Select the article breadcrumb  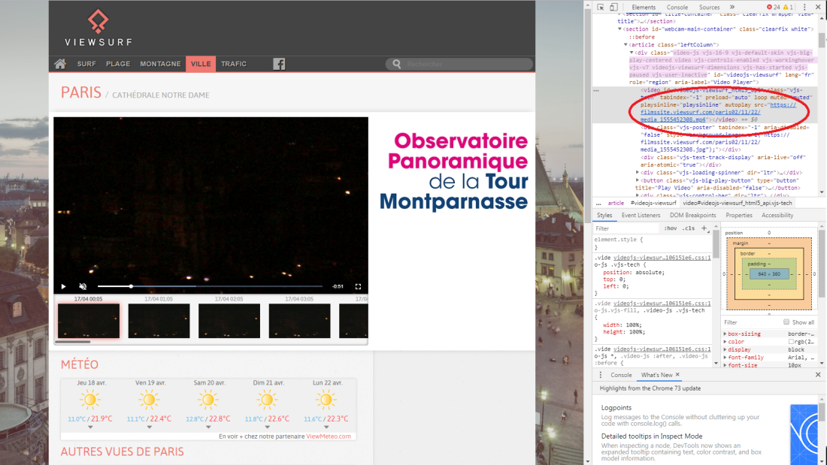click(616, 203)
